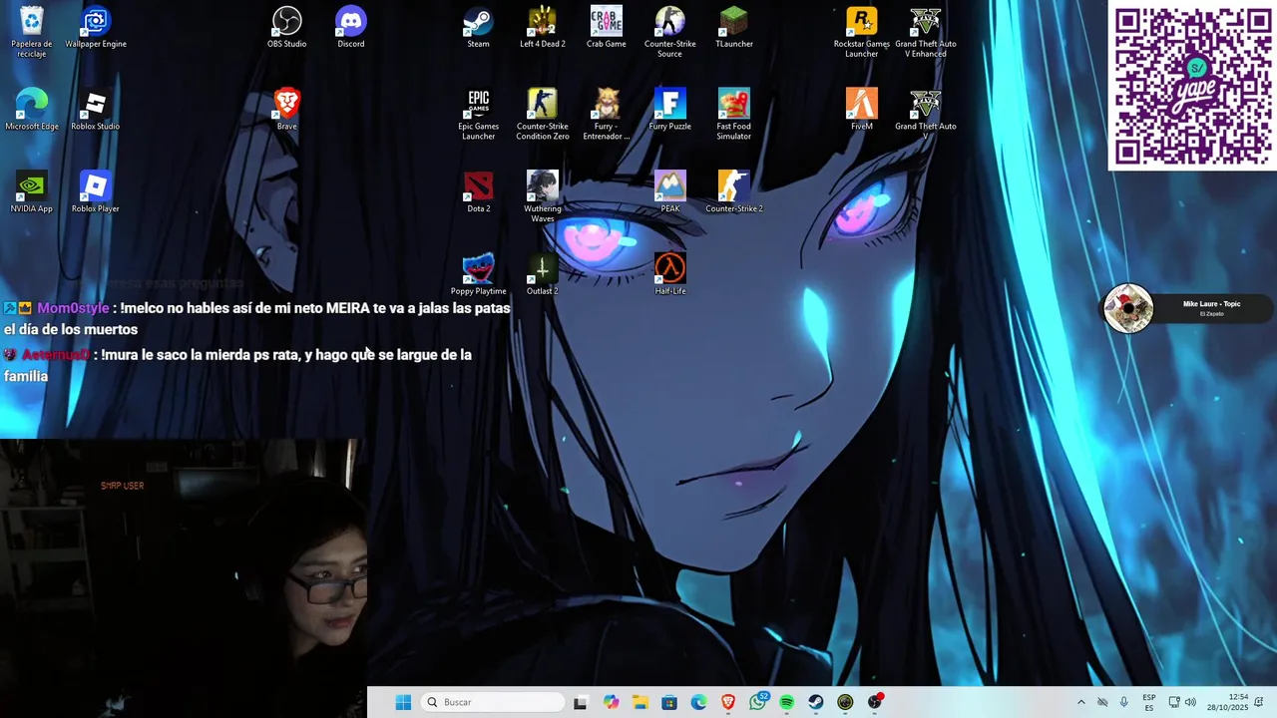Screen dimensions: 1277x718
Task: Select the Roblox Studio desktop icon
Action: tap(96, 110)
